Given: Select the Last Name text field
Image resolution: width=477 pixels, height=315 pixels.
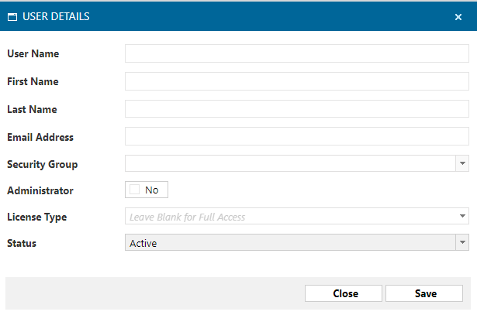Looking at the screenshot, I should tap(296, 109).
